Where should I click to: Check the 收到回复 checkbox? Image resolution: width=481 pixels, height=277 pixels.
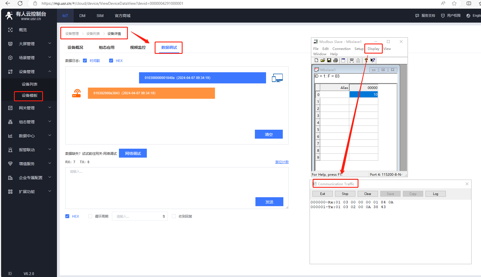tap(174, 216)
